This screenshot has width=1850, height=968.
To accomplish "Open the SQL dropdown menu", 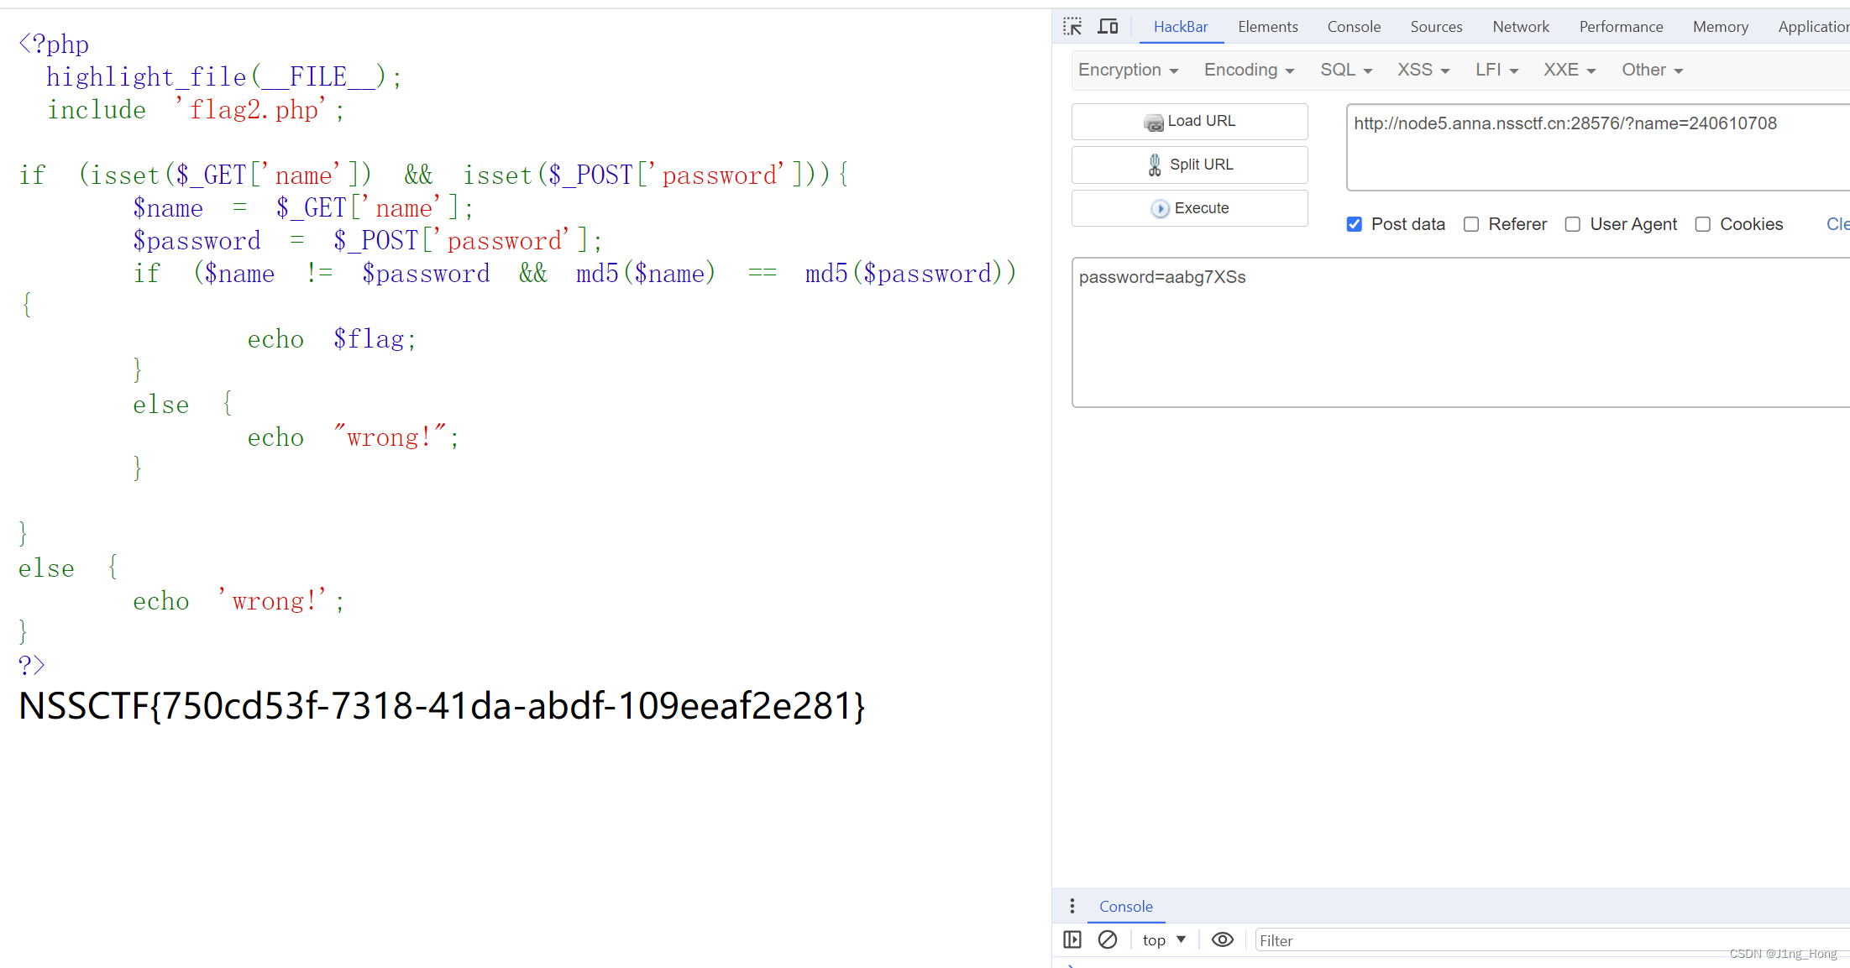I will 1345,71.
